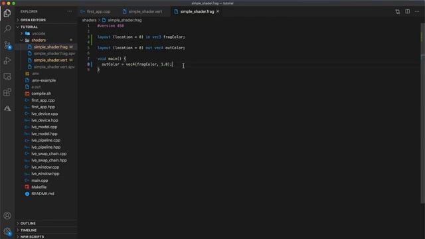Open lve_device.cpp file
Image resolution: width=425 pixels, height=239 pixels.
coord(46,114)
